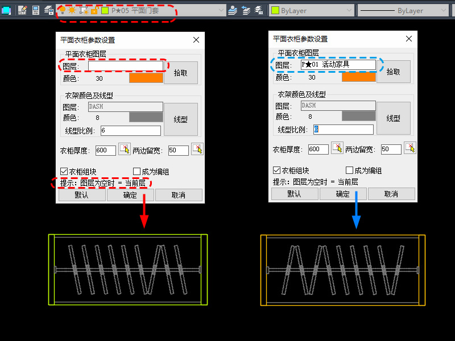Toggle the layer lock padlock icon

[x=94, y=11]
